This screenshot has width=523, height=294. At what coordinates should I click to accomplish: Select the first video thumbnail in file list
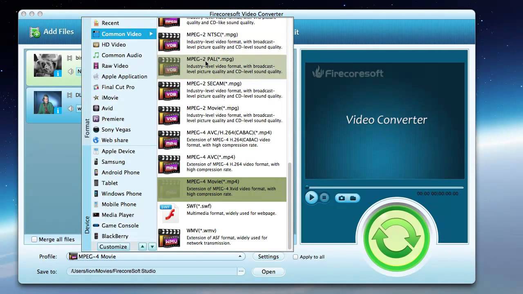coord(48,65)
